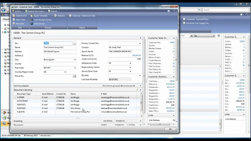Open the Salesperson Code dropdown
Screen dimensions: 251x141
coord(130,63)
